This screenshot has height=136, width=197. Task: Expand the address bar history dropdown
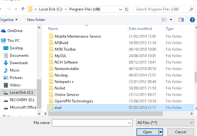[120, 10]
